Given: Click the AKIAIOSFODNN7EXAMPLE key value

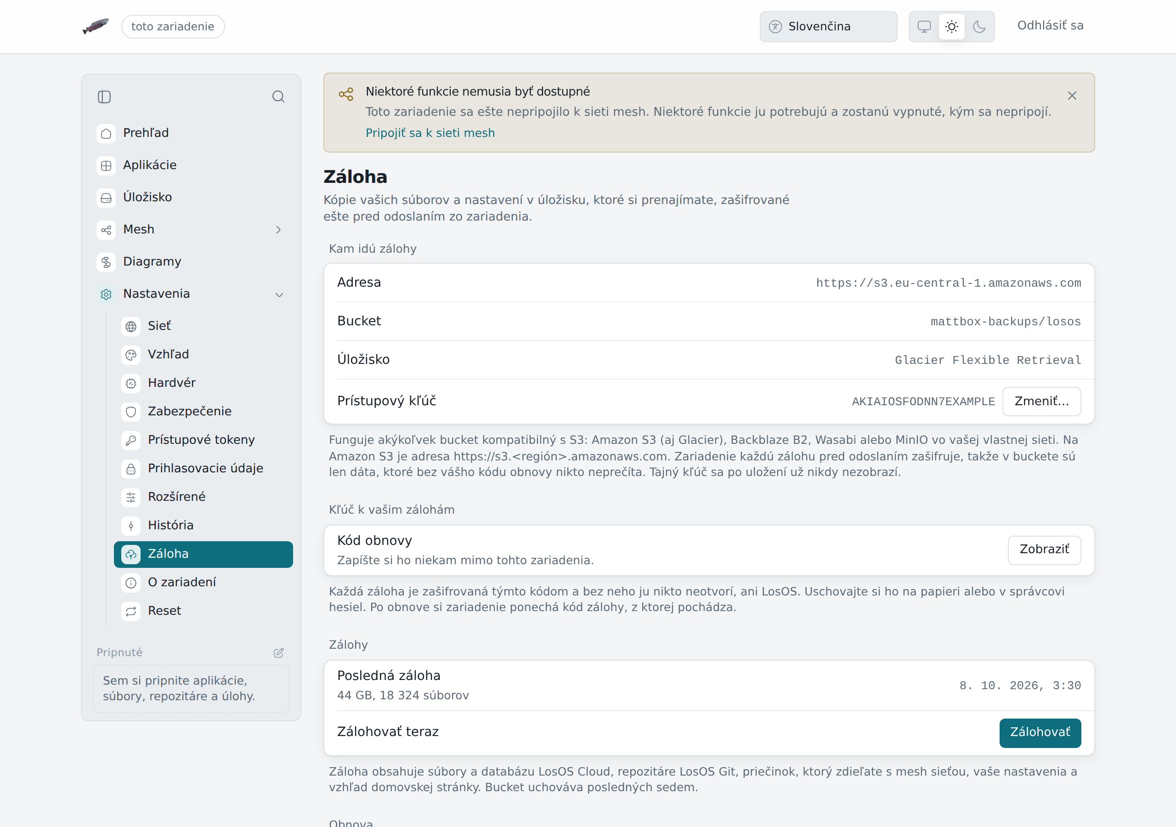Looking at the screenshot, I should [923, 402].
